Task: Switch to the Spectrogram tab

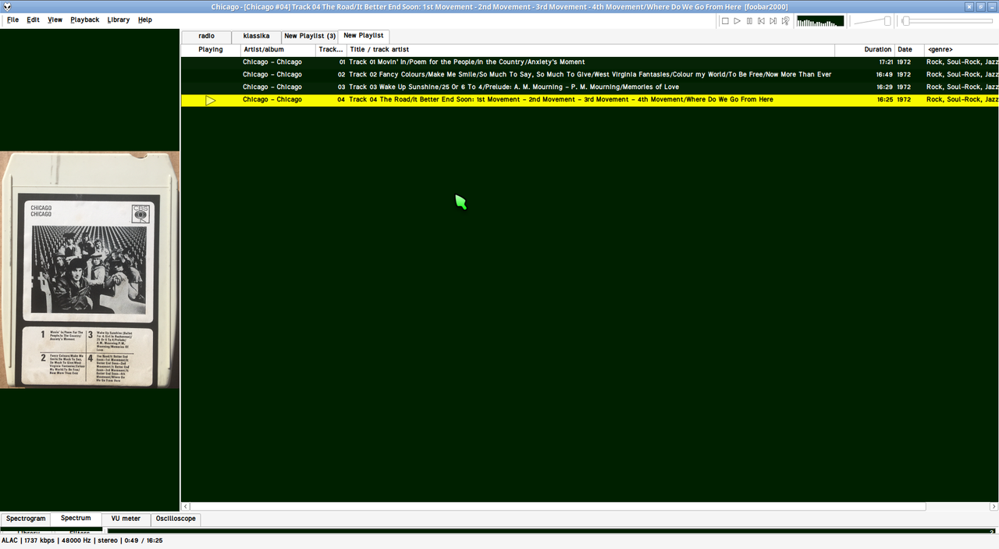Action: click(x=26, y=519)
